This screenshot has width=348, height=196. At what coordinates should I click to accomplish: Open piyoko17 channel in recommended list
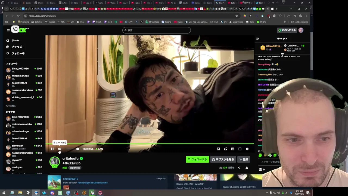(x=24, y=161)
